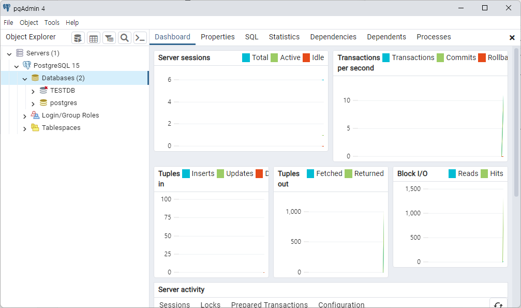The image size is (521, 308).
Task: Select the Tablespaces tree row
Action: (75, 128)
